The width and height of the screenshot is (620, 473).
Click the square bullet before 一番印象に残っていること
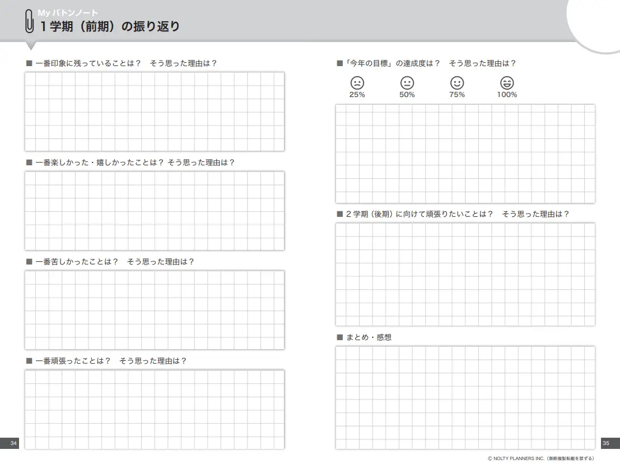[29, 63]
